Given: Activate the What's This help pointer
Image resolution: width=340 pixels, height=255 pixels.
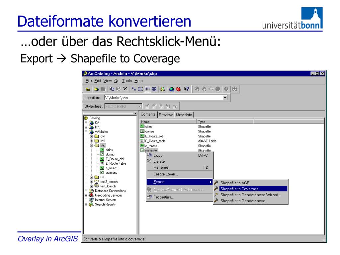Looking at the screenshot, I should (187, 89).
